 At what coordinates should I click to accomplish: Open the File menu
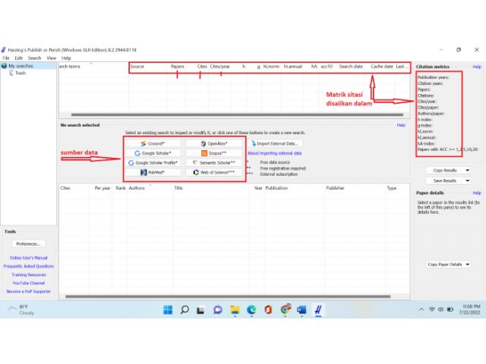6,58
